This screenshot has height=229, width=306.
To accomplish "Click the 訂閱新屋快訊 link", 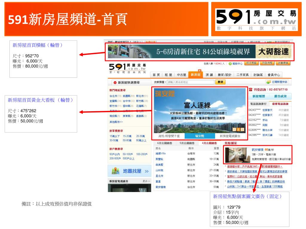I will (x=280, y=82).
